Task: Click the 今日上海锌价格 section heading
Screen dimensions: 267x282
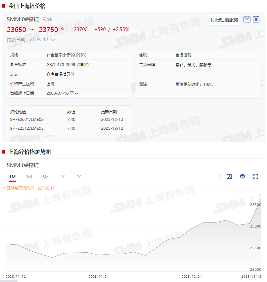Action: [x=27, y=6]
